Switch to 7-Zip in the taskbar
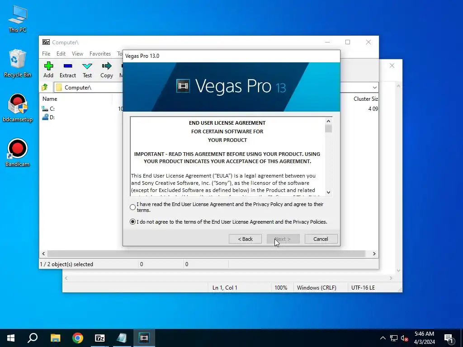Viewport: 463px width, 347px height. 100,338
